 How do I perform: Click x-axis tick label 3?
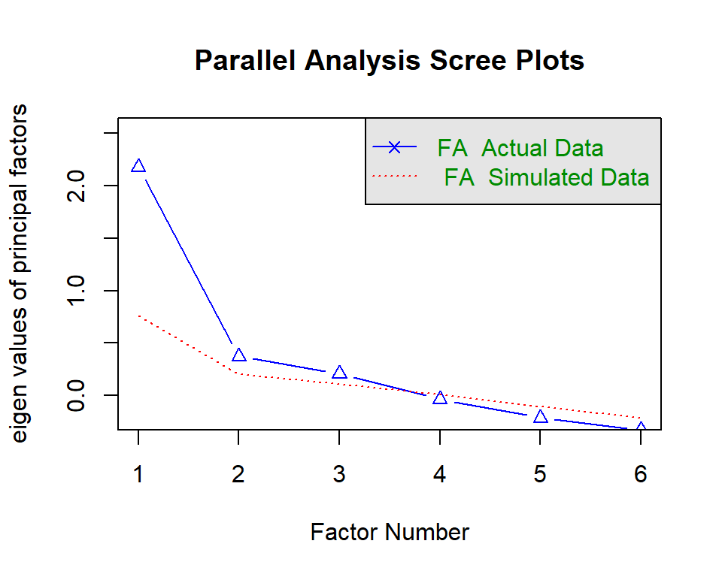(x=339, y=475)
